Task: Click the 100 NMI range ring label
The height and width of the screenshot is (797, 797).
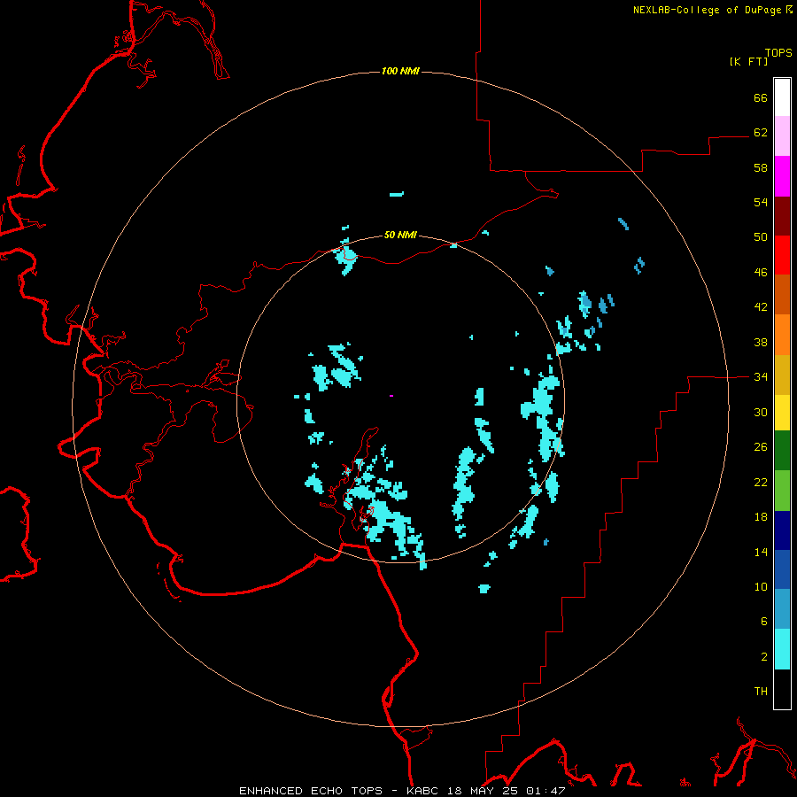Action: click(x=400, y=71)
